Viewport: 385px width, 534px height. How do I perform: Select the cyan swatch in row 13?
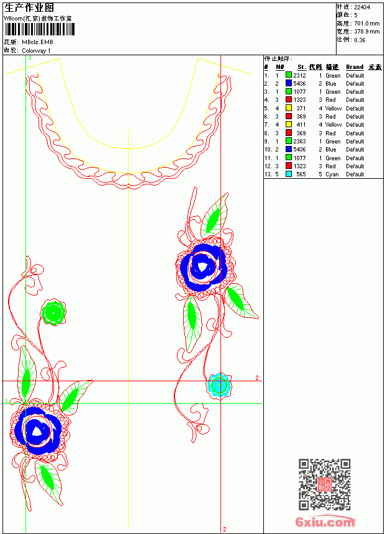tap(289, 174)
